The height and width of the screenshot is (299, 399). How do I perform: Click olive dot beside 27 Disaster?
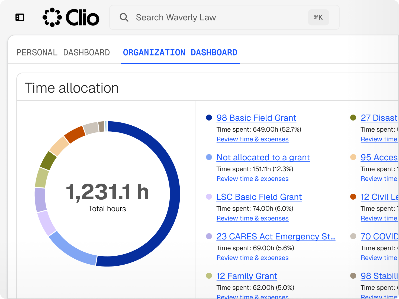tap(353, 118)
